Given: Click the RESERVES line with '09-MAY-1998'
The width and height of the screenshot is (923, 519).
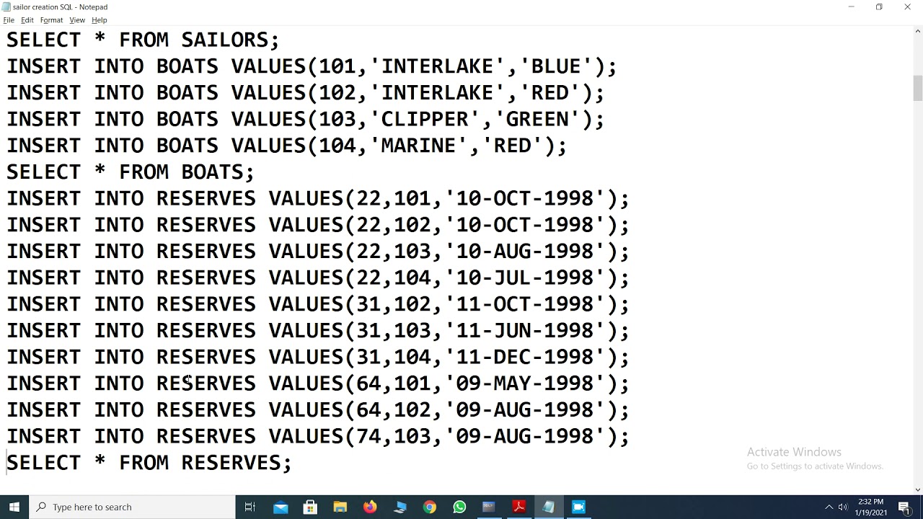Looking at the screenshot, I should pyautogui.click(x=318, y=383).
